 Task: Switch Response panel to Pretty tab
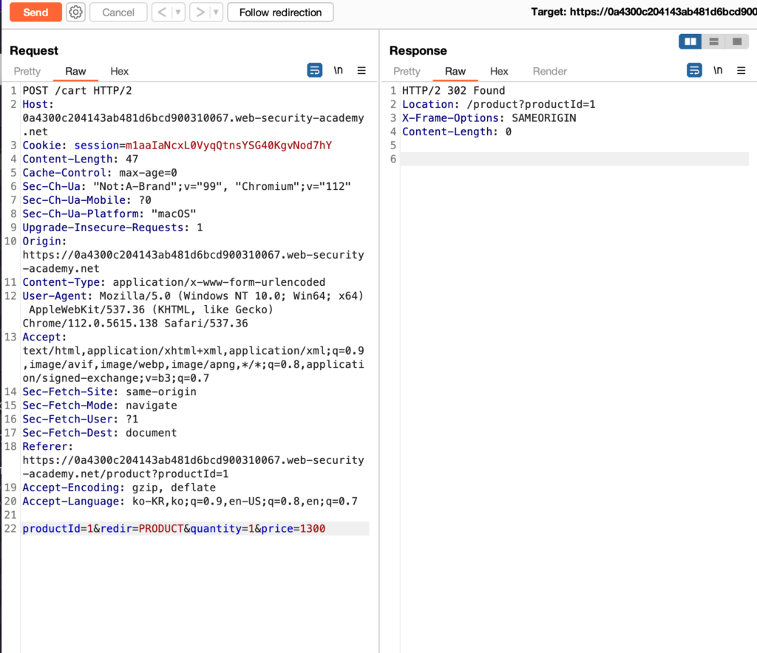click(x=407, y=72)
